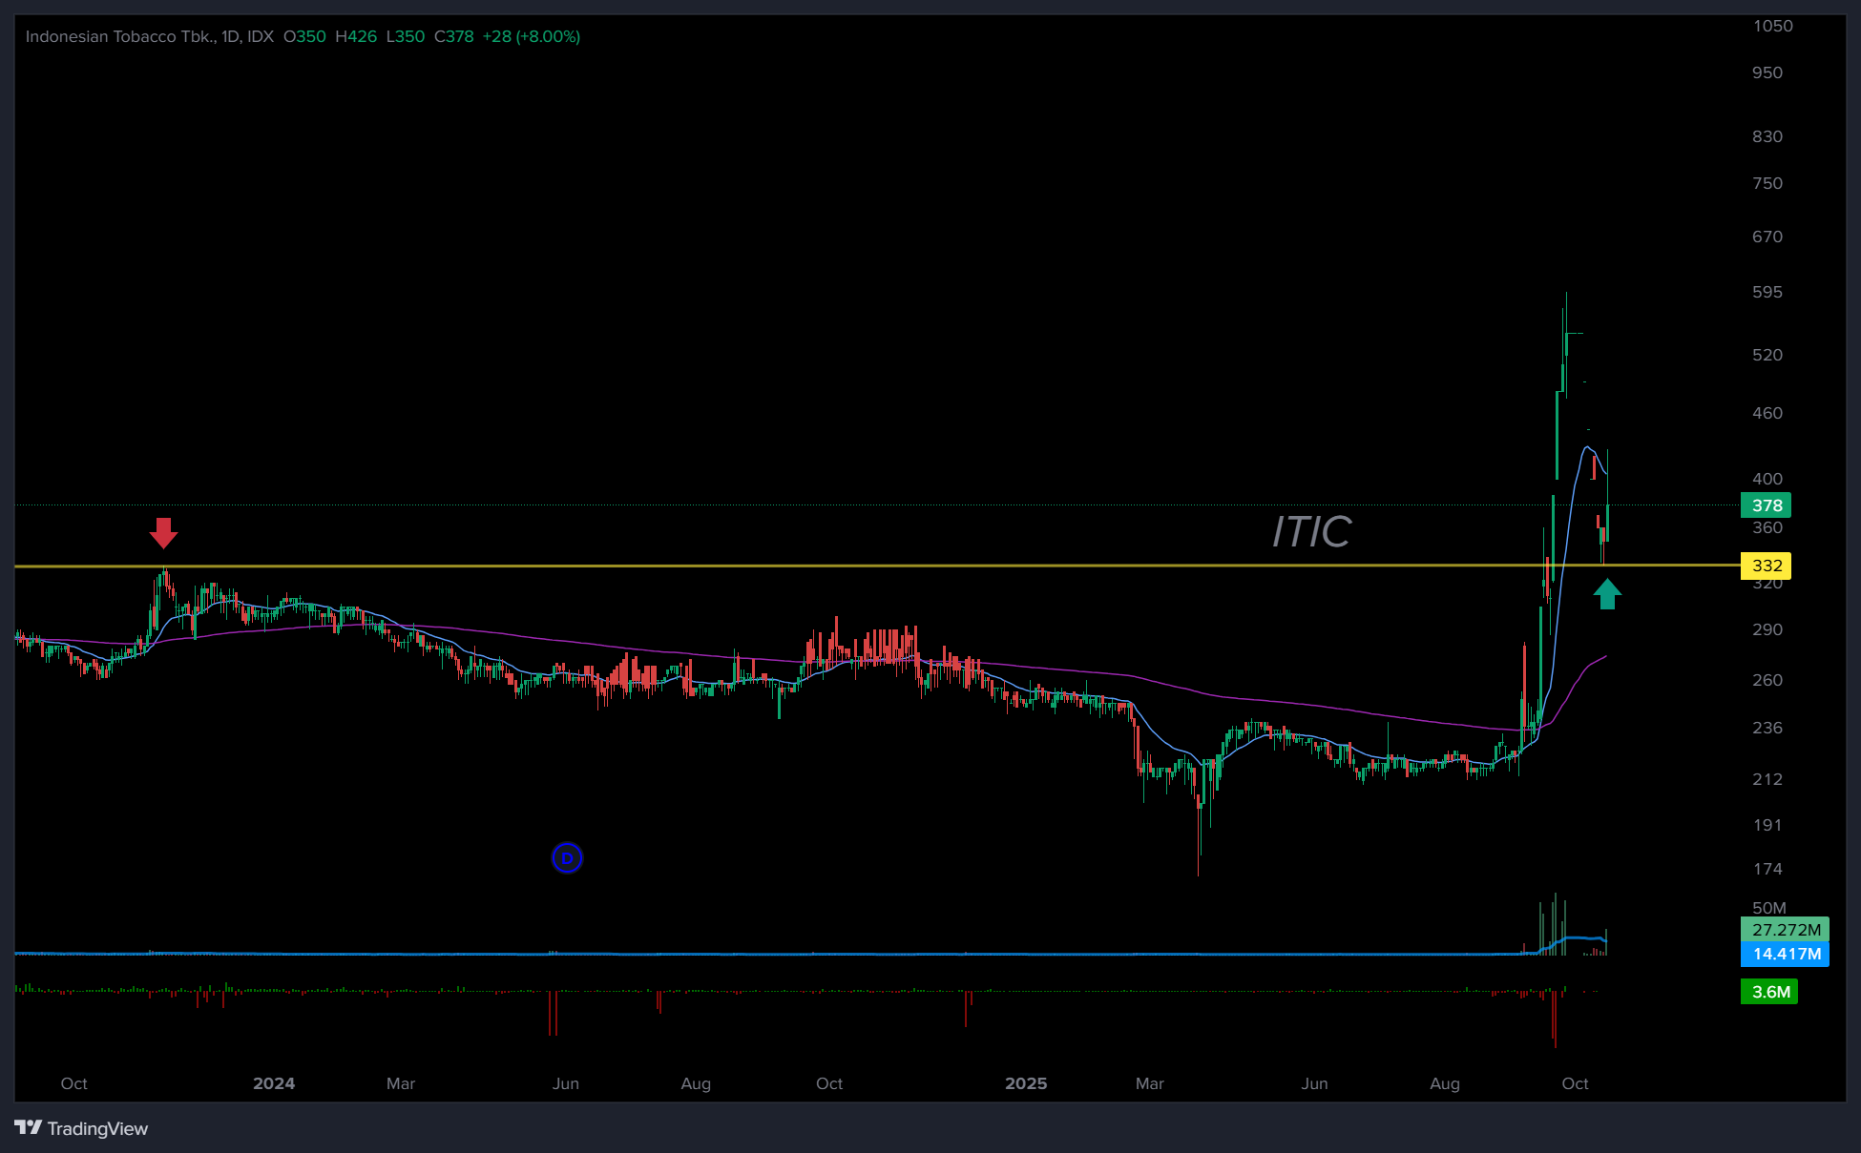Click the yellow 332 price line label
The width and height of the screenshot is (1861, 1153).
[x=1766, y=566]
